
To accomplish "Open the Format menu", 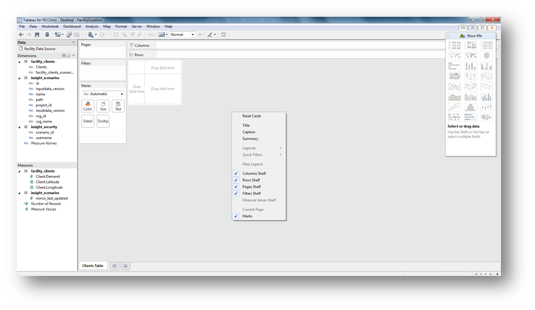I will [x=121, y=26].
